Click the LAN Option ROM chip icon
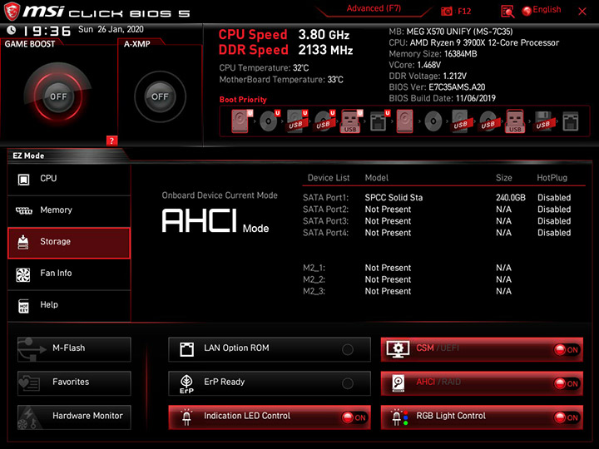The width and height of the screenshot is (599, 449). click(x=187, y=349)
